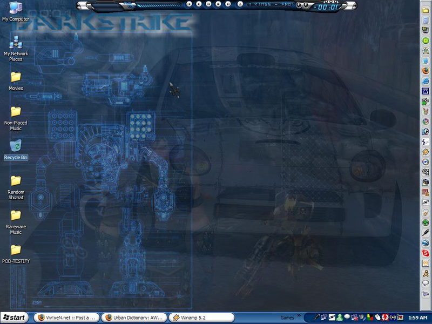Launch Windows Media Player from side launcher
Viewport: 432px width, 324px height.
coord(426,162)
